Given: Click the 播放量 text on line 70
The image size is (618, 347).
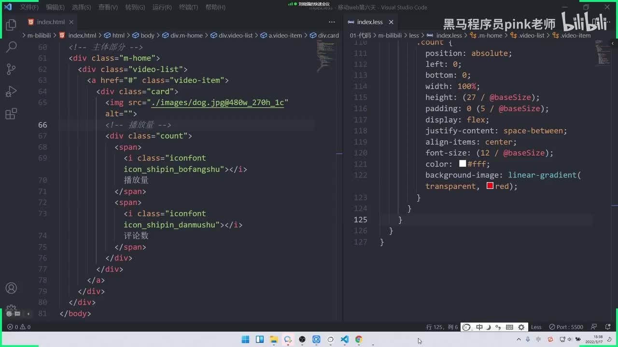Looking at the screenshot, I should click(136, 180).
